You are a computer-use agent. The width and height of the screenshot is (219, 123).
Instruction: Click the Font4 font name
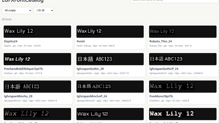coord(81,41)
